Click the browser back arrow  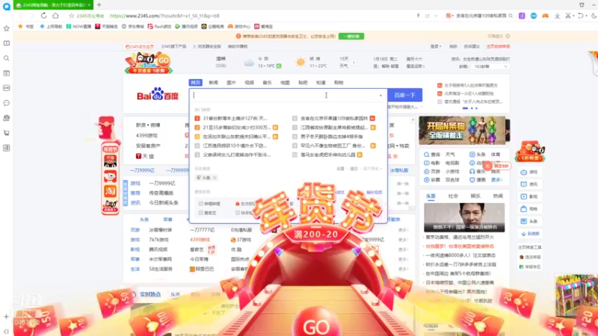21,16
